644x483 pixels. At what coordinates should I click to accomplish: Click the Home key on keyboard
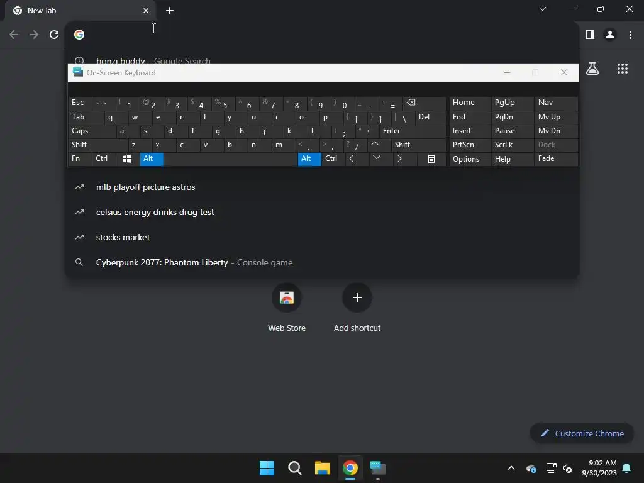470,103
